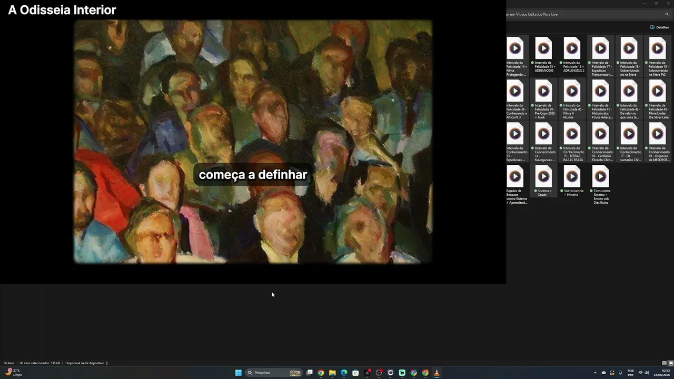This screenshot has width=674, height=379.
Task: Open the volume control in system tray
Action: tap(647, 373)
